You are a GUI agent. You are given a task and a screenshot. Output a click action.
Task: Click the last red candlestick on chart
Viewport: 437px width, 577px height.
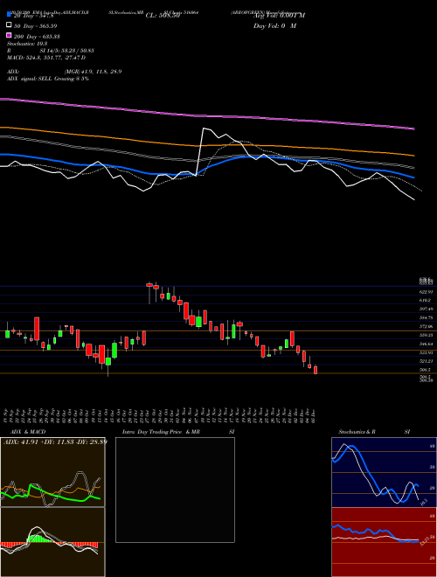coord(316,370)
